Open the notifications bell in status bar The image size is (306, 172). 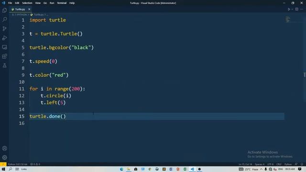tap(302, 164)
